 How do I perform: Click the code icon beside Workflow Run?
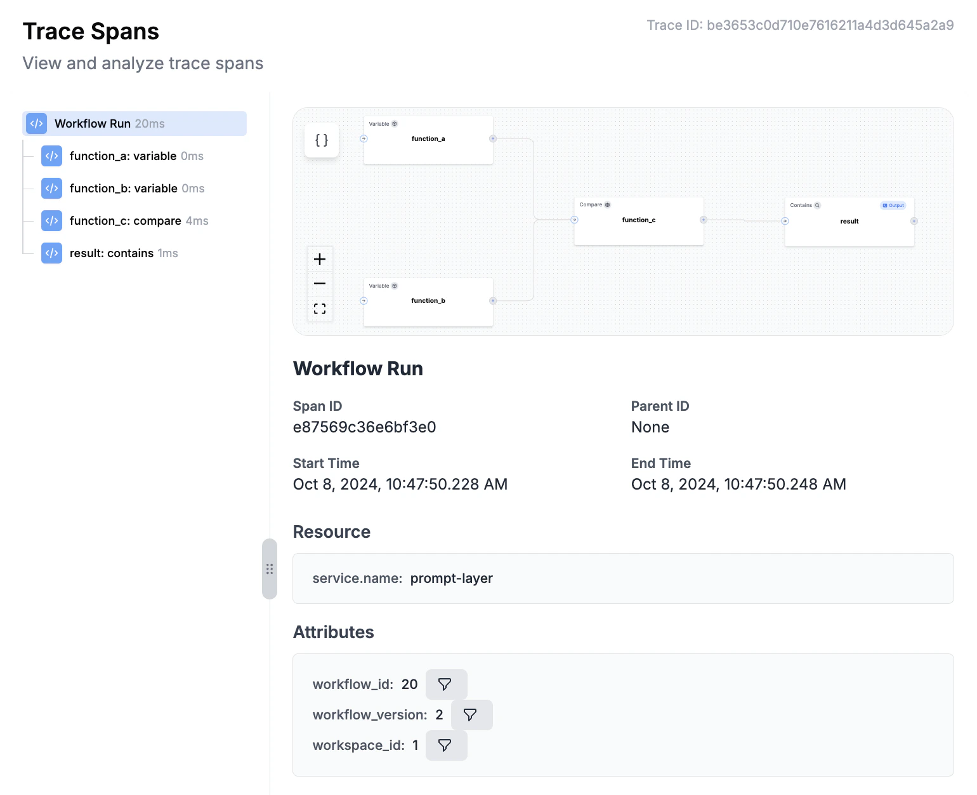[x=37, y=123]
